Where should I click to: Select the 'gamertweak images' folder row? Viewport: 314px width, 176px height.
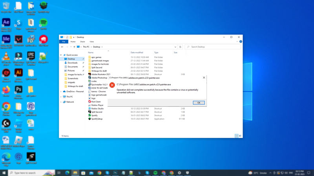click(137, 61)
